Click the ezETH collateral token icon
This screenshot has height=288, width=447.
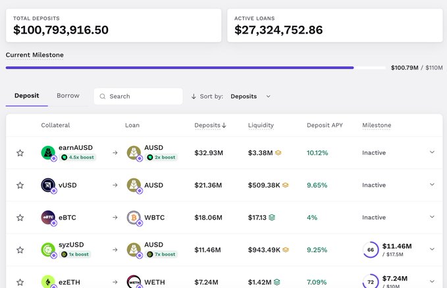(48, 281)
